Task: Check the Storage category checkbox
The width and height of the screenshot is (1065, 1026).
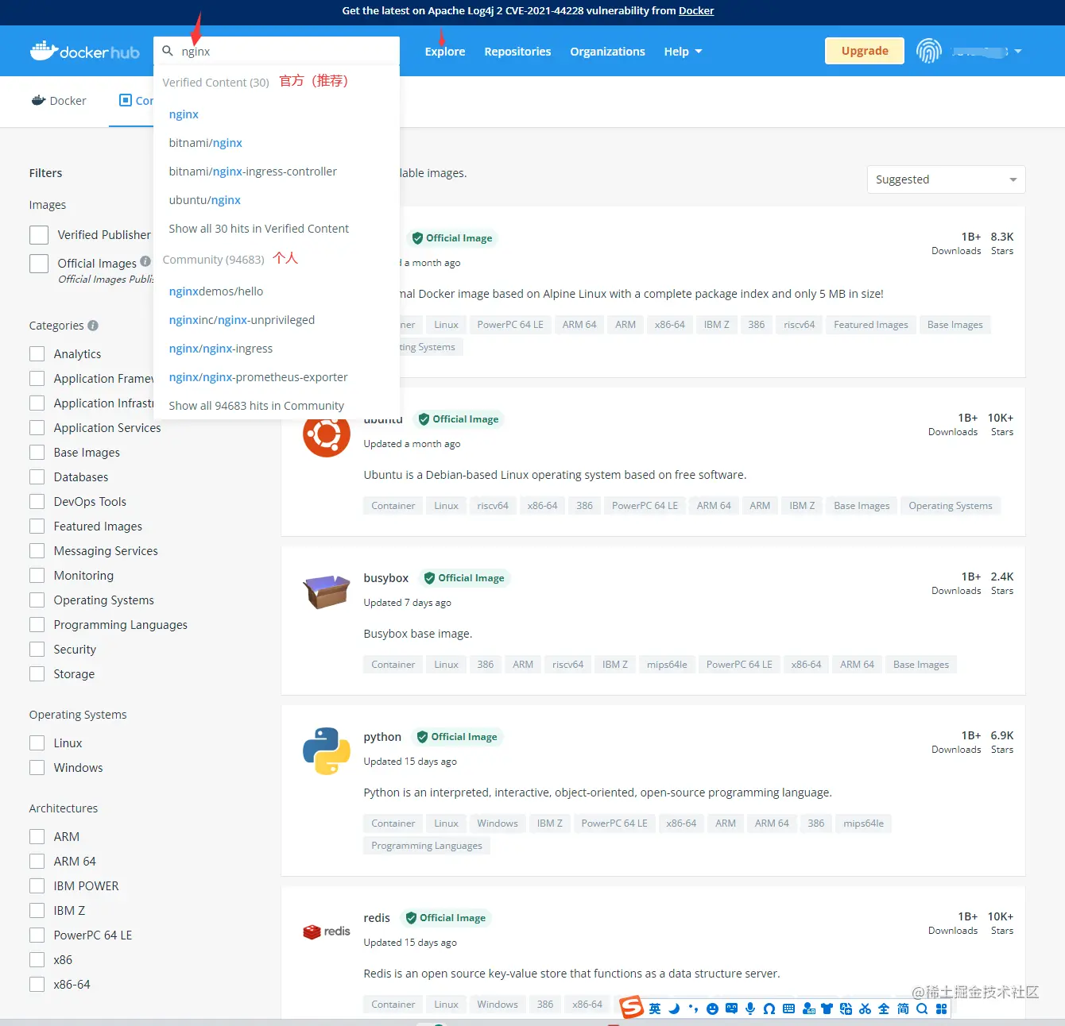Action: pyautogui.click(x=37, y=673)
